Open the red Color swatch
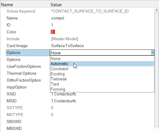The image size is (159, 132). (53, 32)
